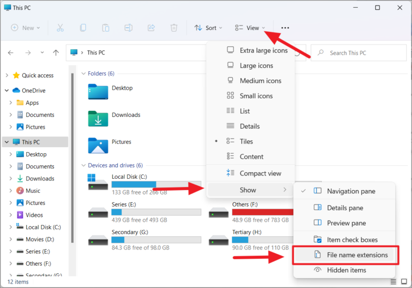Go forward with the right arrow

[28, 53]
